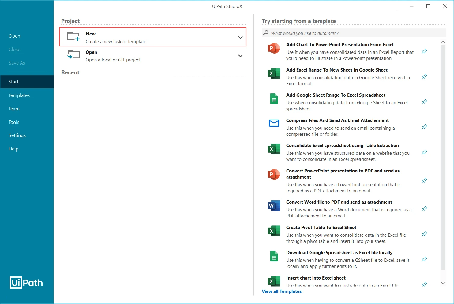Open Convert Word file to PDF template title
The width and height of the screenshot is (454, 304).
coord(339,202)
